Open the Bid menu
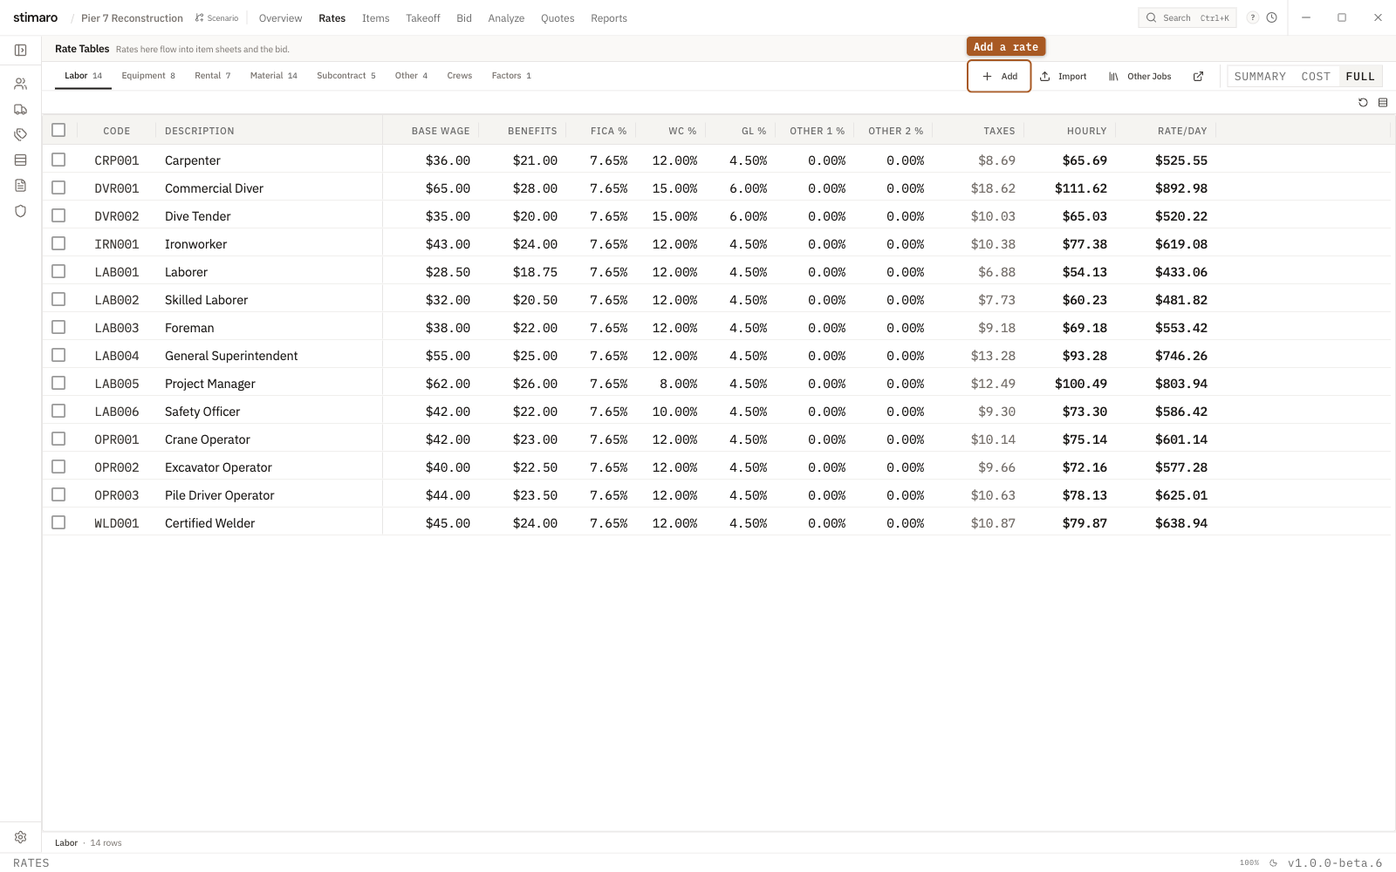Screen dimensions: 1396x872 tap(464, 18)
